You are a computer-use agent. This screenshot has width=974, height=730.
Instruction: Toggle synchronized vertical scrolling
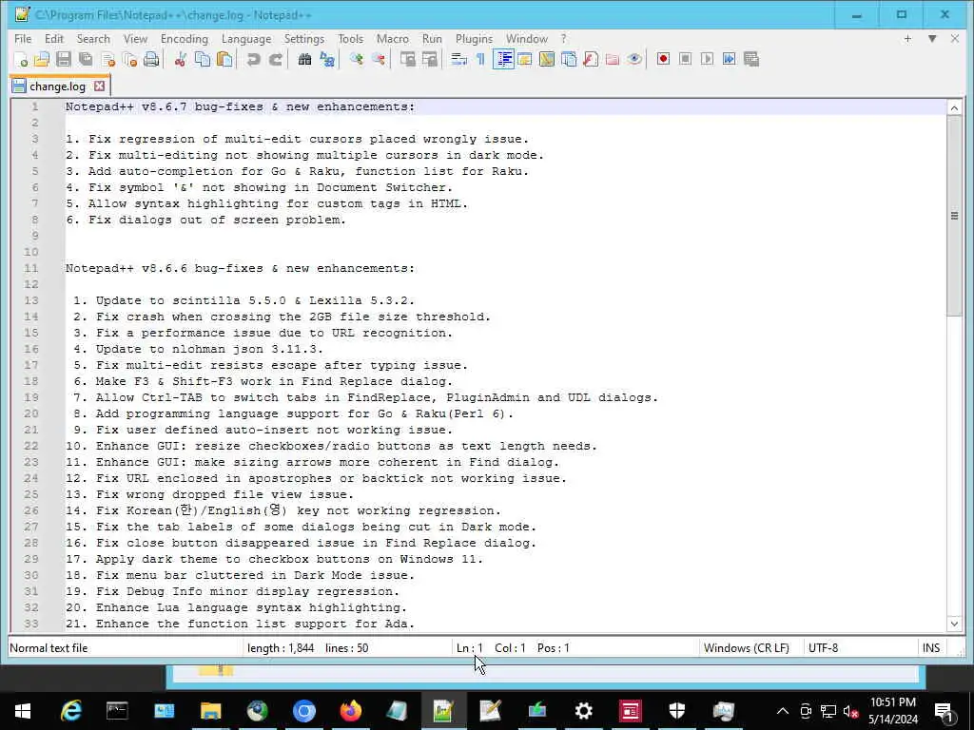pyautogui.click(x=407, y=60)
